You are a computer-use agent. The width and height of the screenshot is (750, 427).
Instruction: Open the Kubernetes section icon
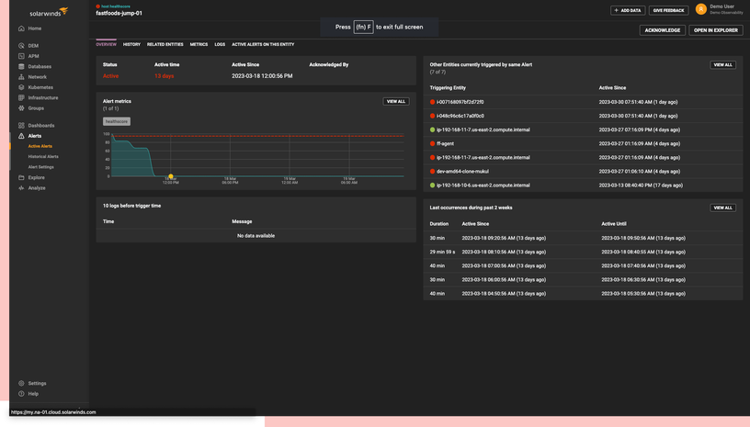(x=21, y=87)
